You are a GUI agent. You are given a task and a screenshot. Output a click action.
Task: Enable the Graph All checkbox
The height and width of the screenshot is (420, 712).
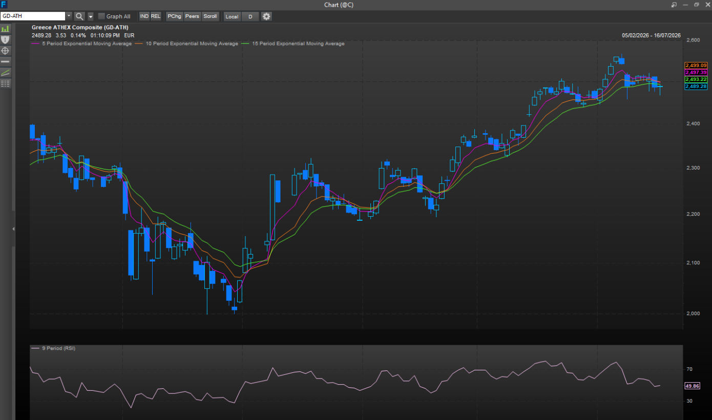pos(101,16)
